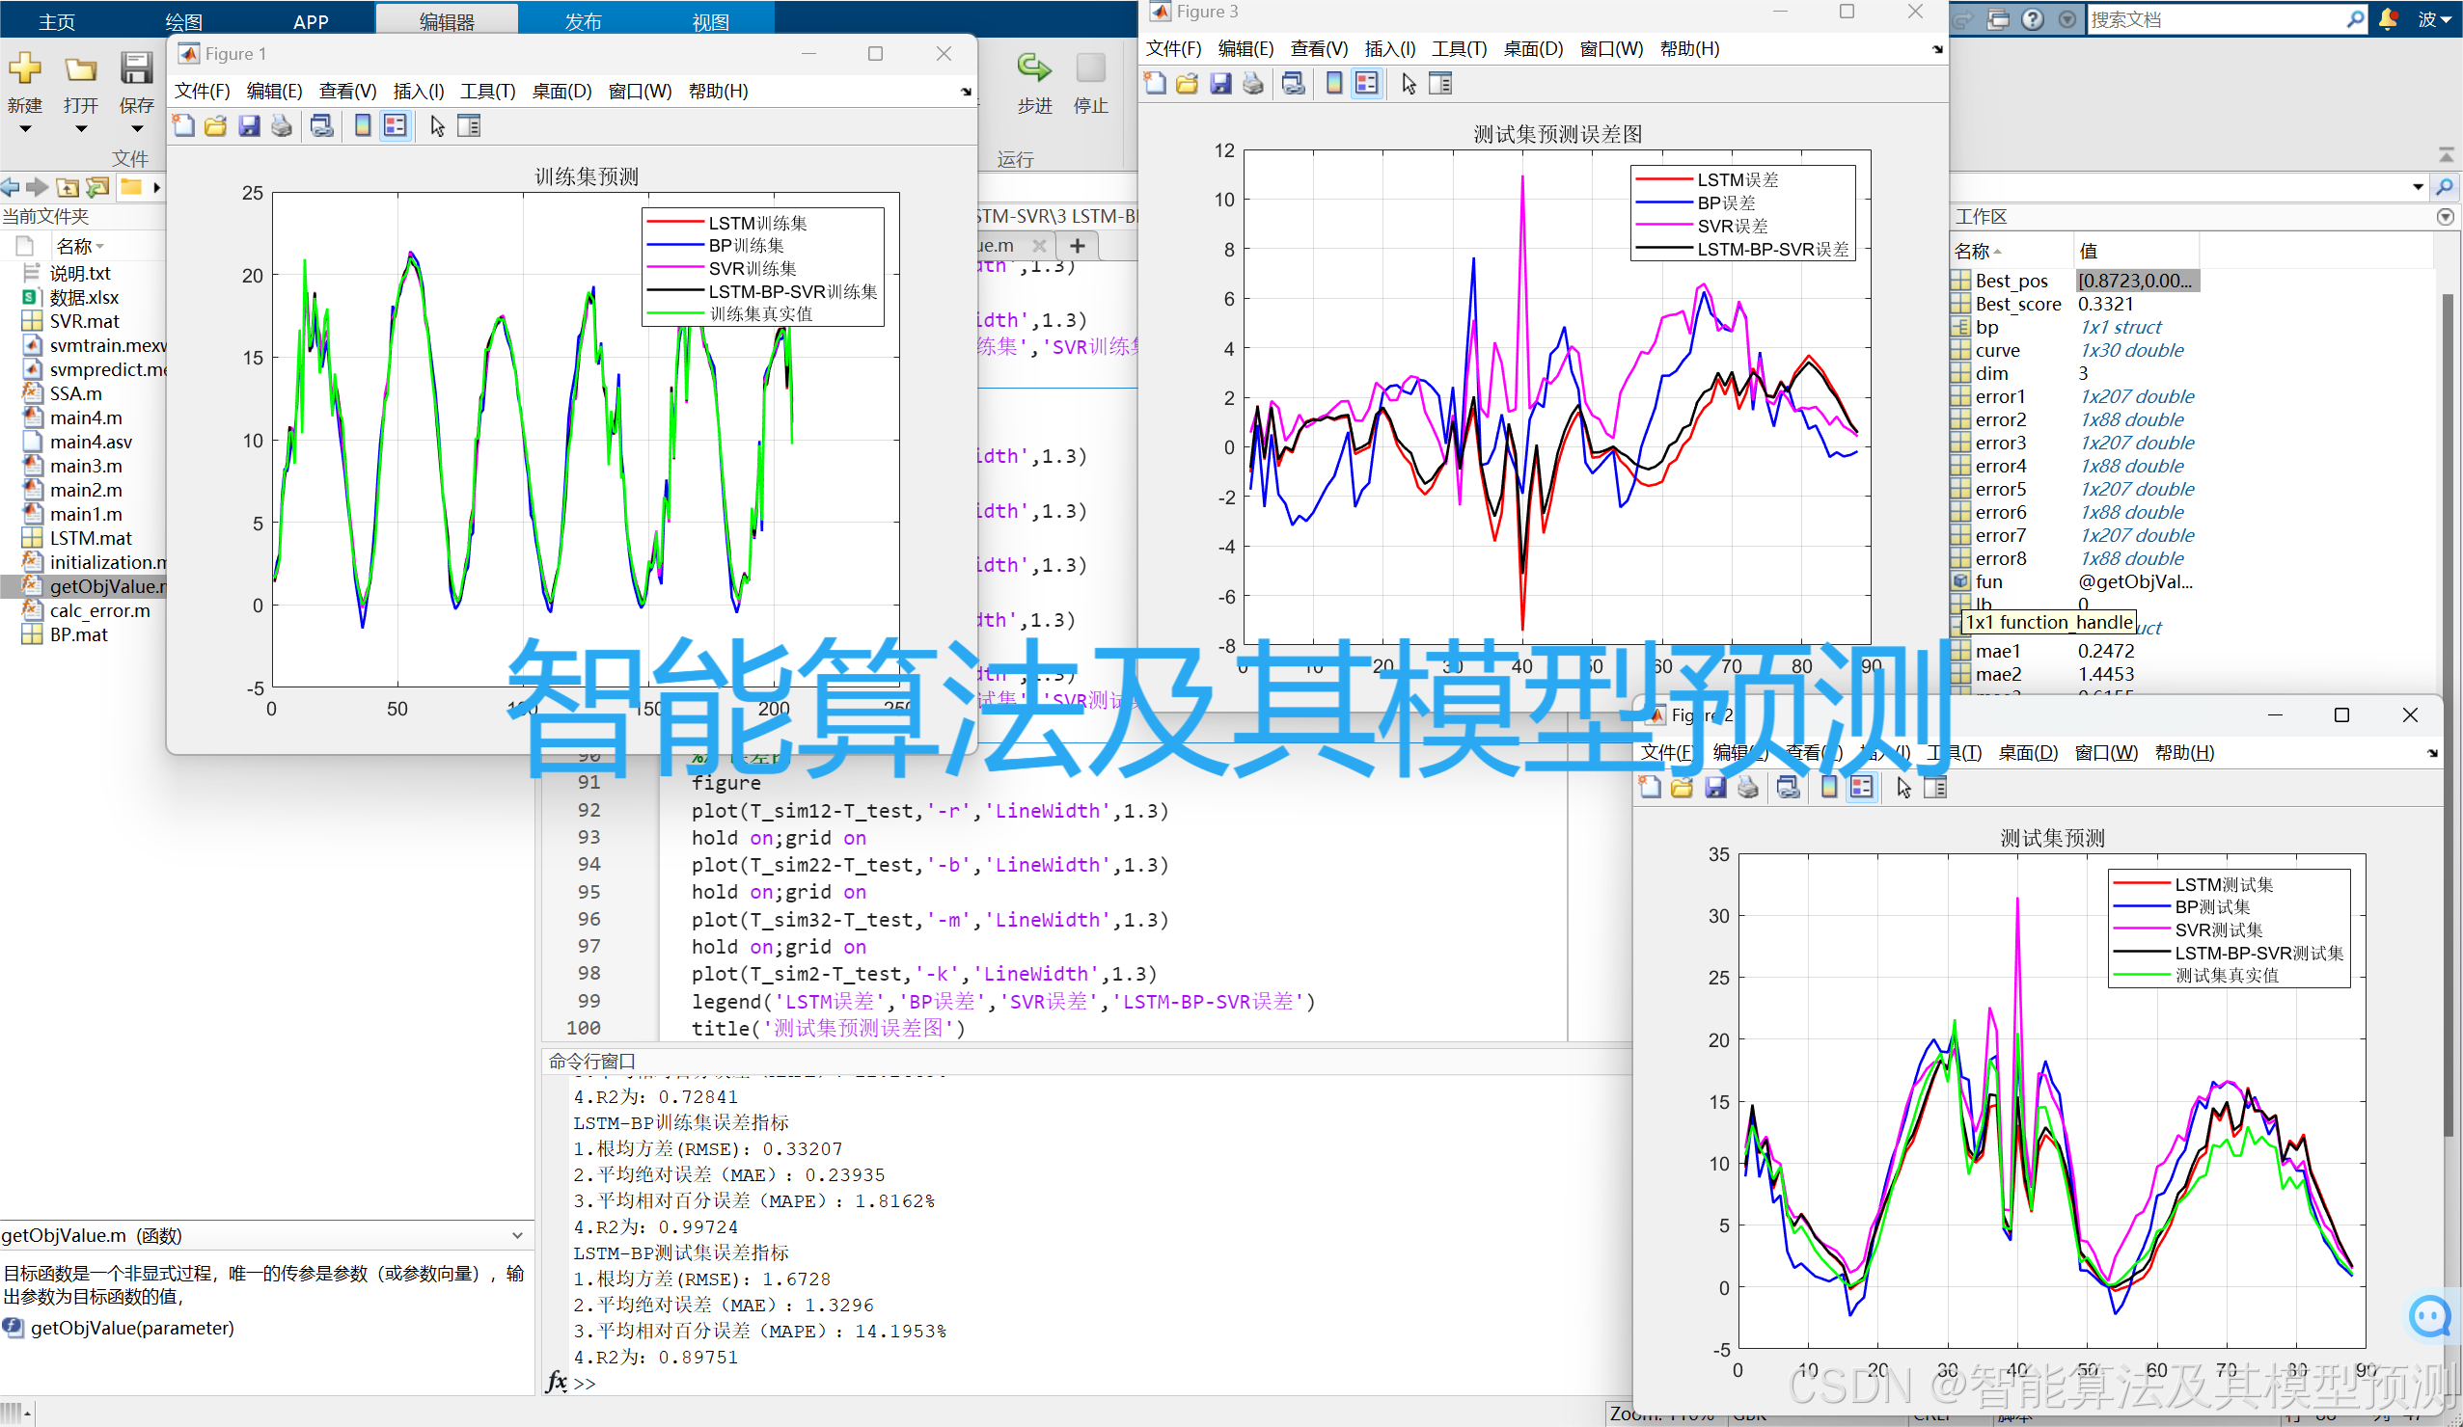Go up one folder level icon
This screenshot has height=1427, width=2463.
pyautogui.click(x=68, y=187)
